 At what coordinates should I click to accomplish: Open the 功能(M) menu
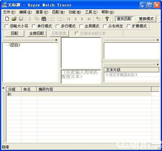[x=75, y=12]
